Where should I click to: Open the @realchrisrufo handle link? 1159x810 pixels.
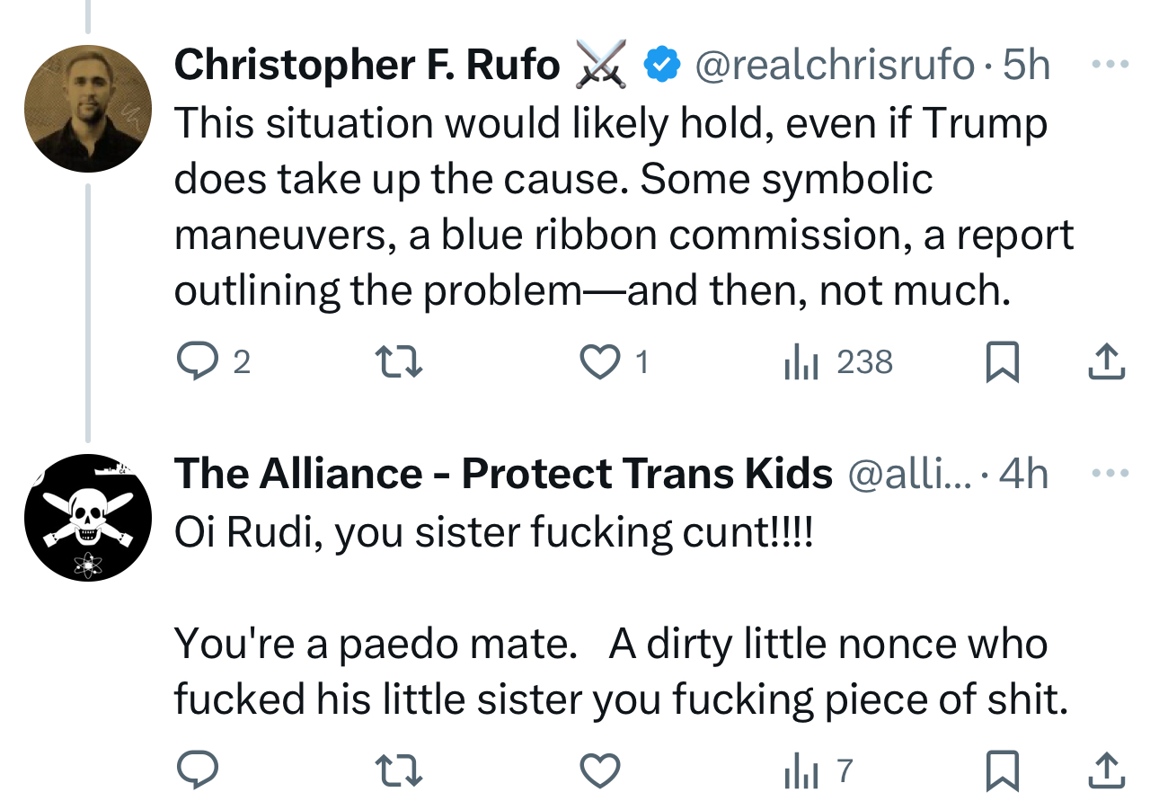click(835, 65)
